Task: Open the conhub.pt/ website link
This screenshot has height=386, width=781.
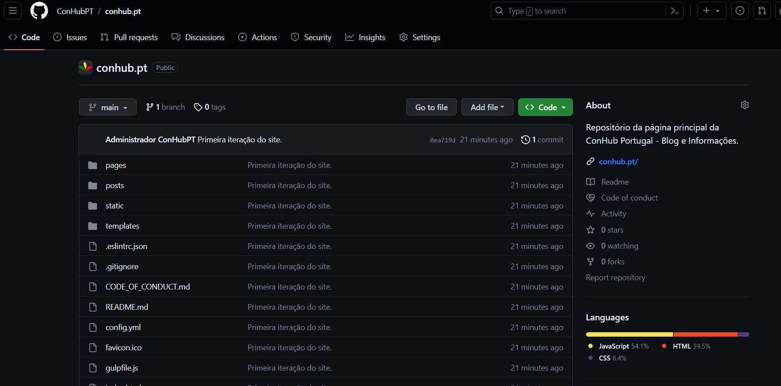Action: [618, 162]
